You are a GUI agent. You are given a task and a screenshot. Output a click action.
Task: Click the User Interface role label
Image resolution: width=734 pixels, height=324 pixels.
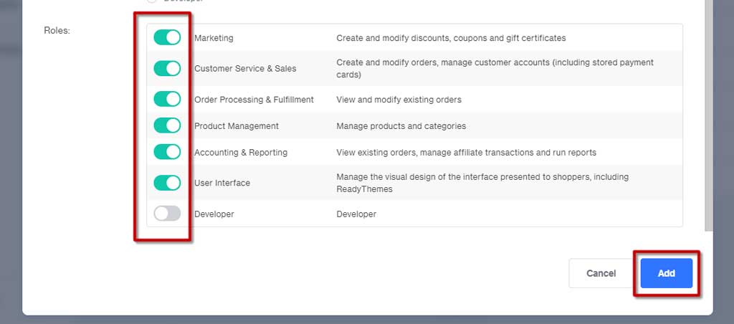pos(222,183)
